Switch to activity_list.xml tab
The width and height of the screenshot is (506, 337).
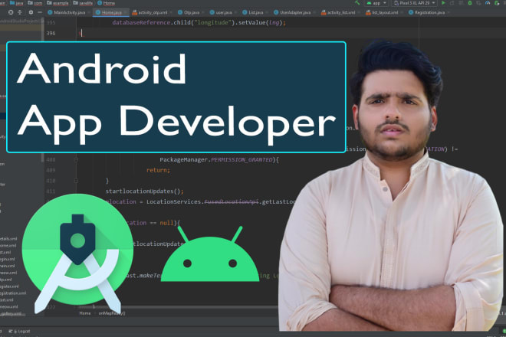pos(338,12)
